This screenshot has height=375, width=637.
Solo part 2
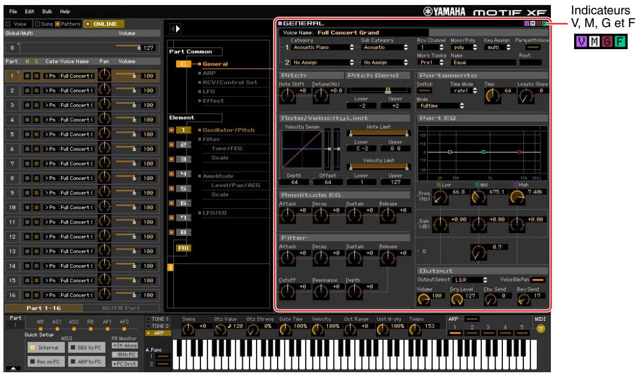(x=36, y=91)
